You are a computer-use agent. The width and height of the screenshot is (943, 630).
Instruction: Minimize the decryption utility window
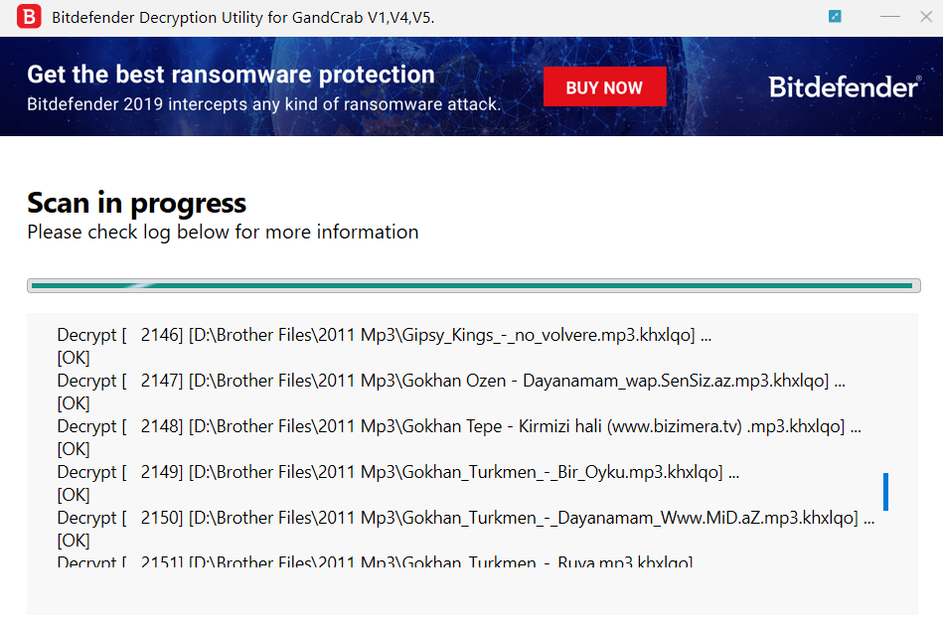coord(890,17)
